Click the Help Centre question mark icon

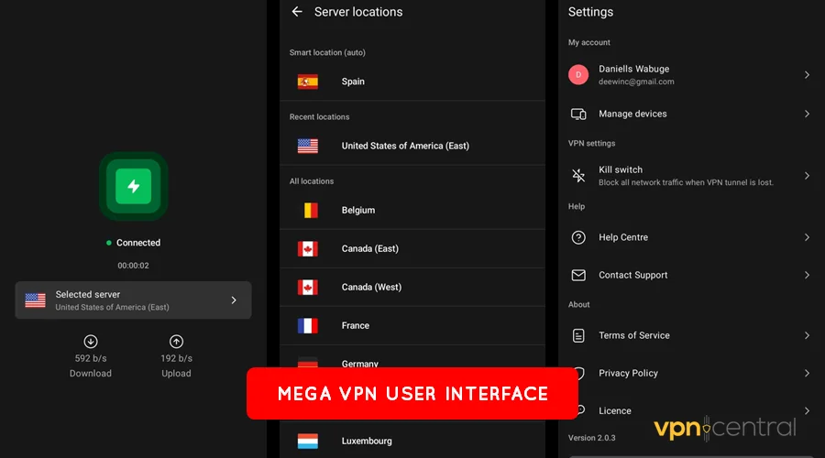578,237
